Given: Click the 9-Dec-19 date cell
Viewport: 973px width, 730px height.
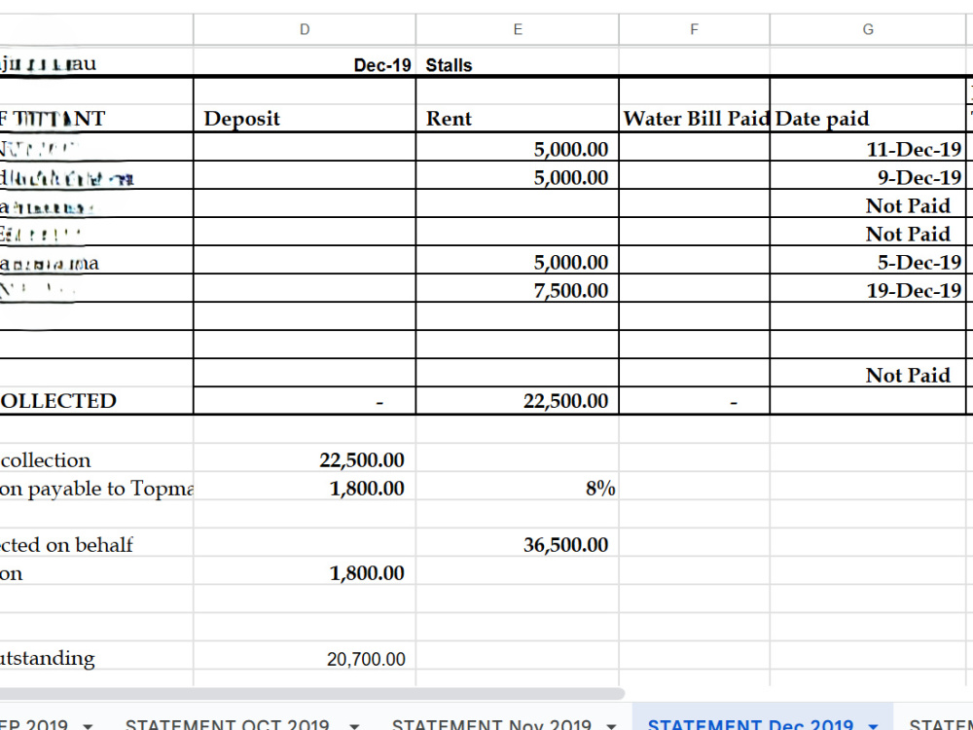Looking at the screenshot, I should point(868,175).
